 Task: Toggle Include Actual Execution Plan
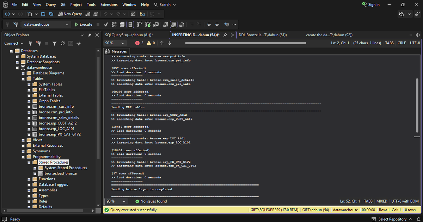[140, 25]
